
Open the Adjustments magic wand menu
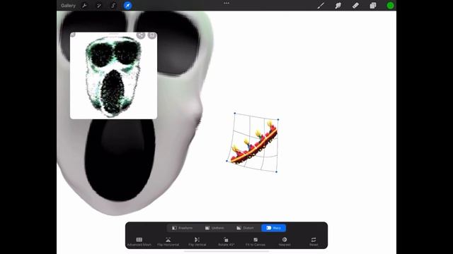(99, 6)
